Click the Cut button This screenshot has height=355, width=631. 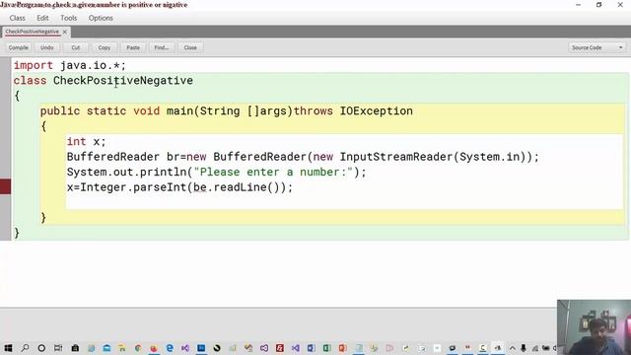(x=76, y=47)
